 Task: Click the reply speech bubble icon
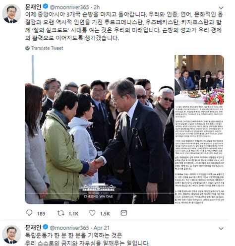point(29,213)
